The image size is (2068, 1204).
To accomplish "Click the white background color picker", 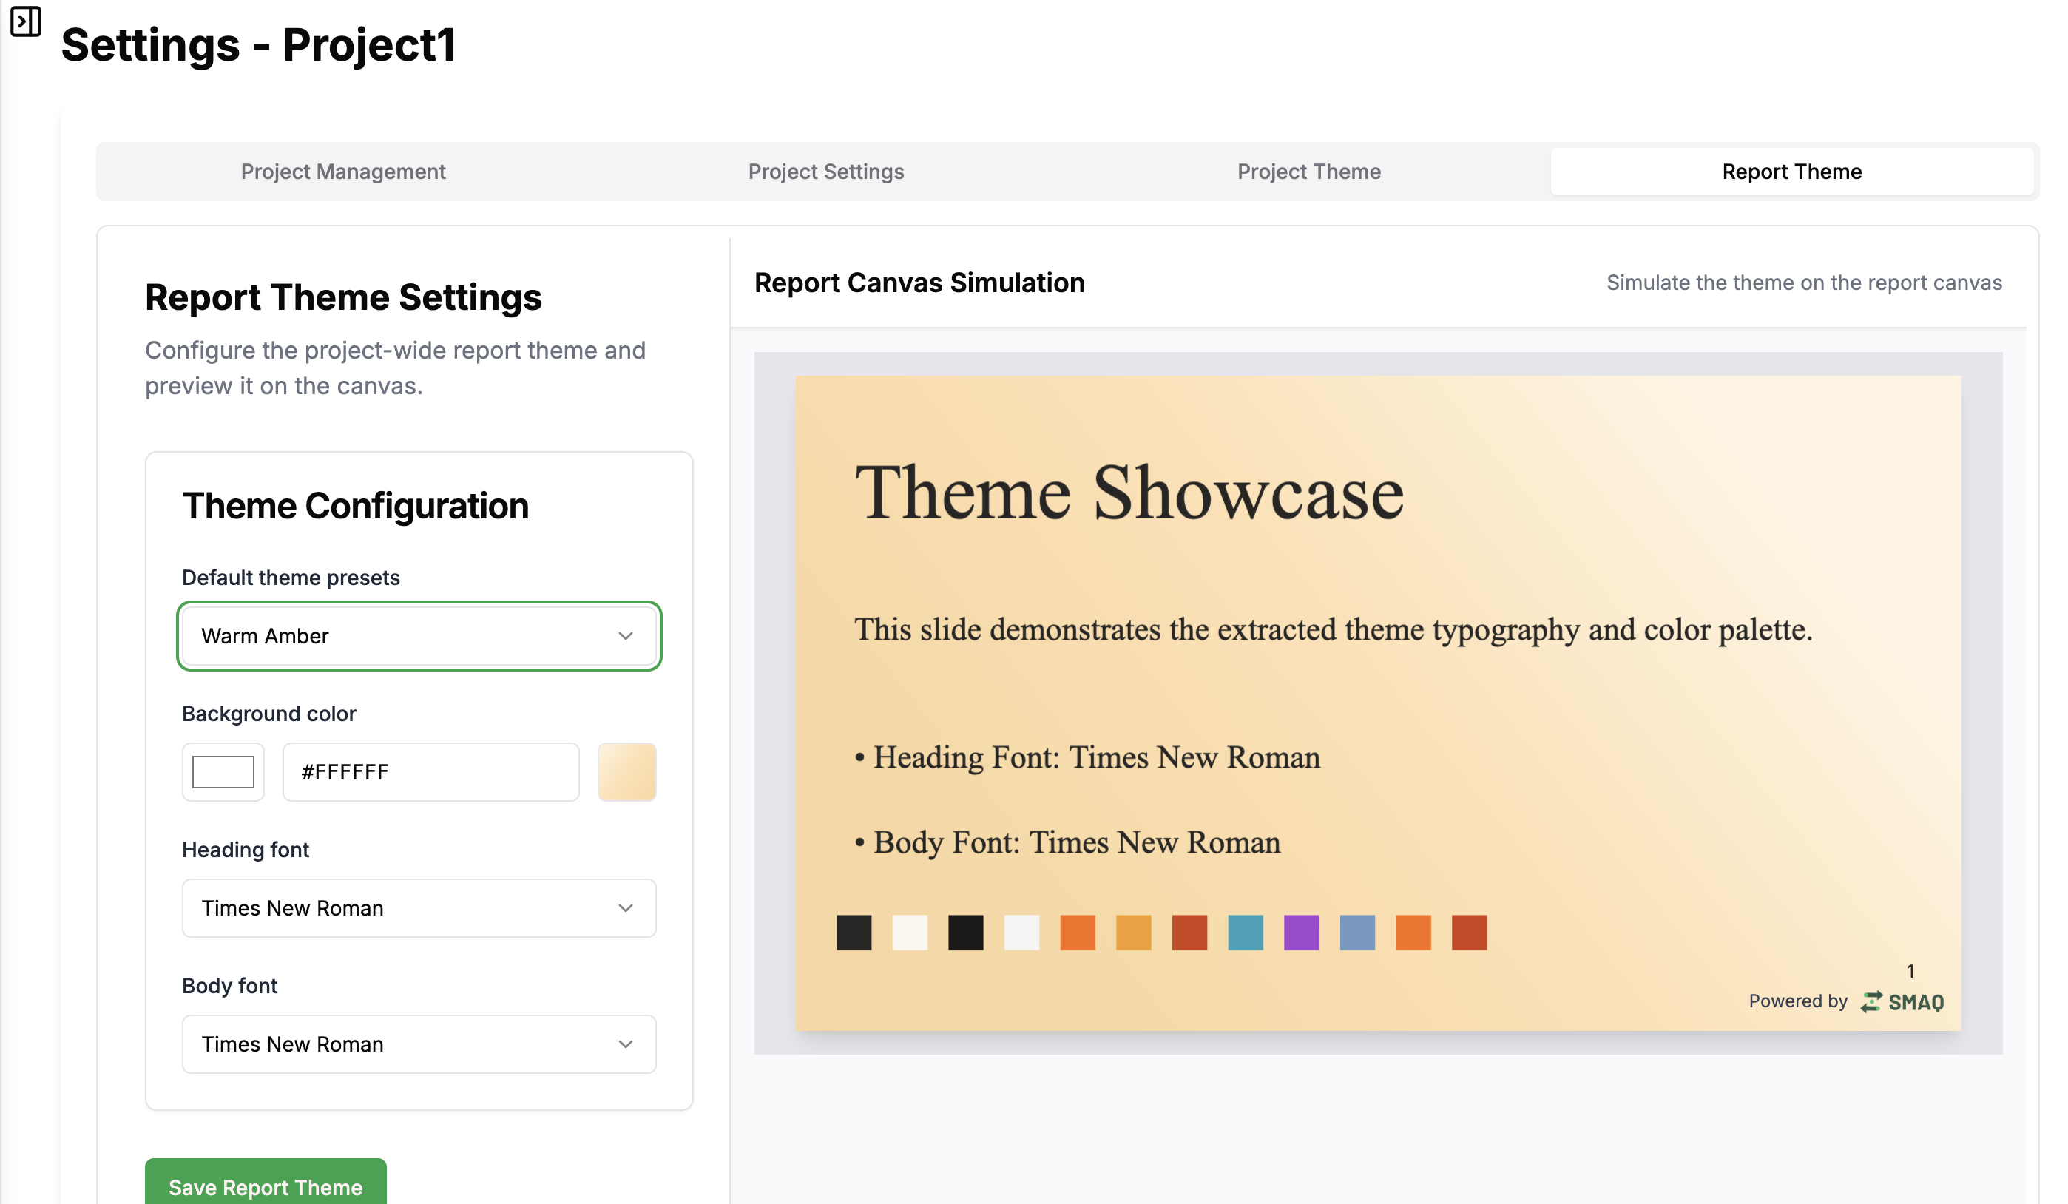I will (223, 771).
